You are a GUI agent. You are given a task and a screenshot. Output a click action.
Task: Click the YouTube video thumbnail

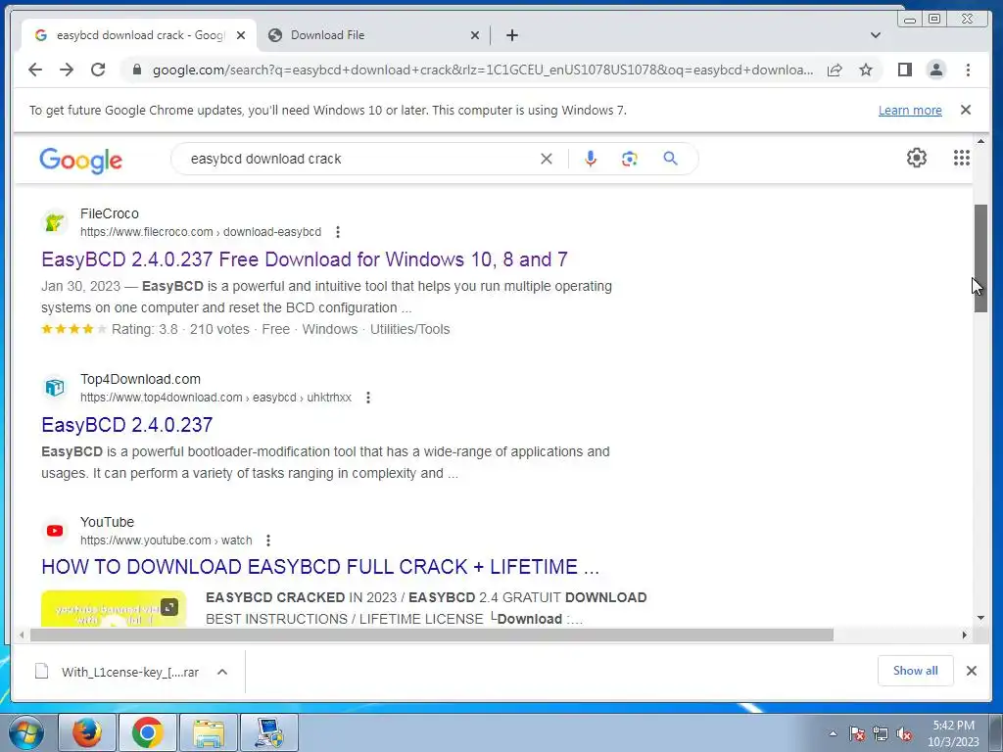[114, 609]
